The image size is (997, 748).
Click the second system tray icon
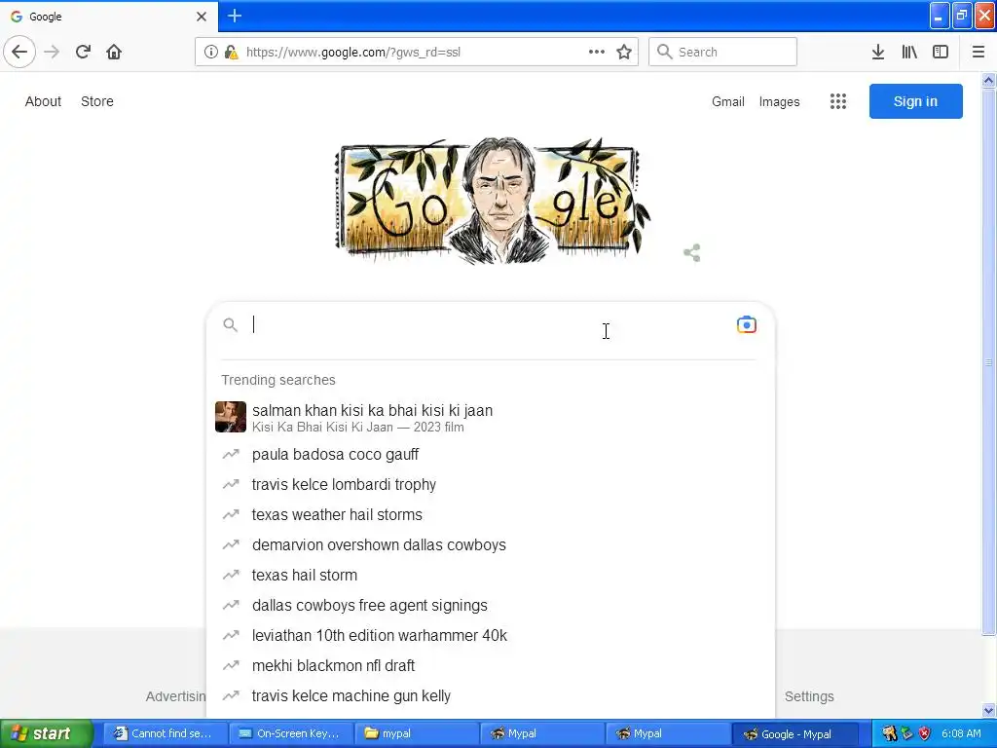907,733
